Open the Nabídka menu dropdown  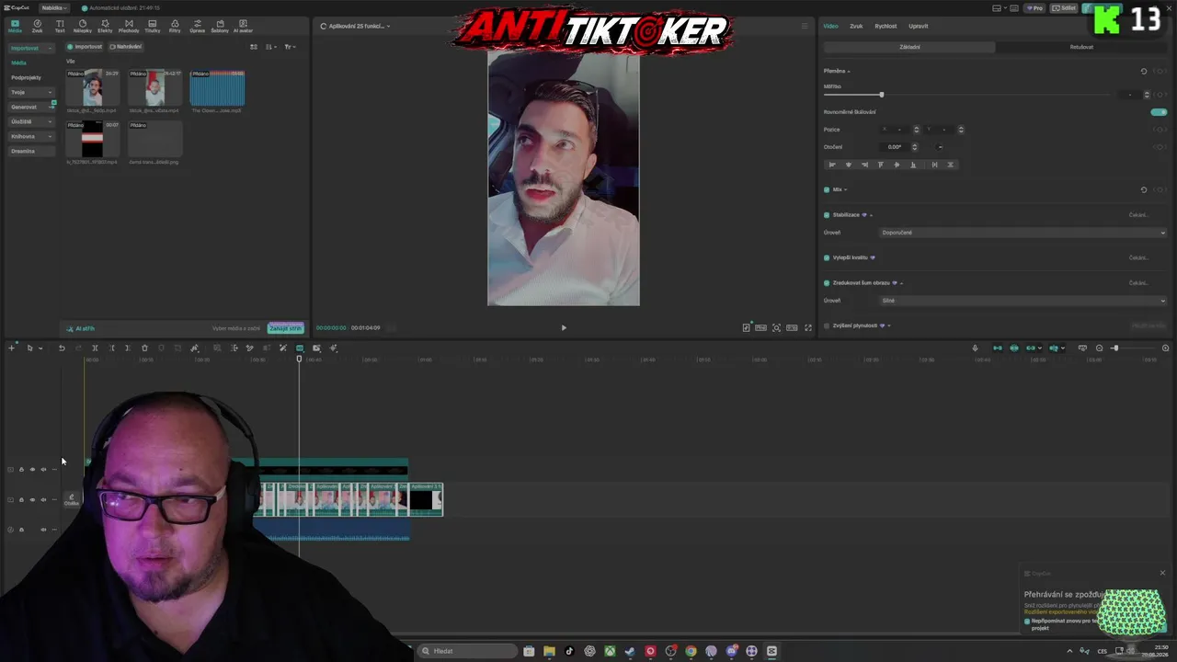tap(54, 7)
